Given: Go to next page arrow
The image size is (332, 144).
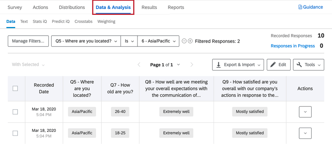Looking at the screenshot, I should pyautogui.click(x=192, y=65).
